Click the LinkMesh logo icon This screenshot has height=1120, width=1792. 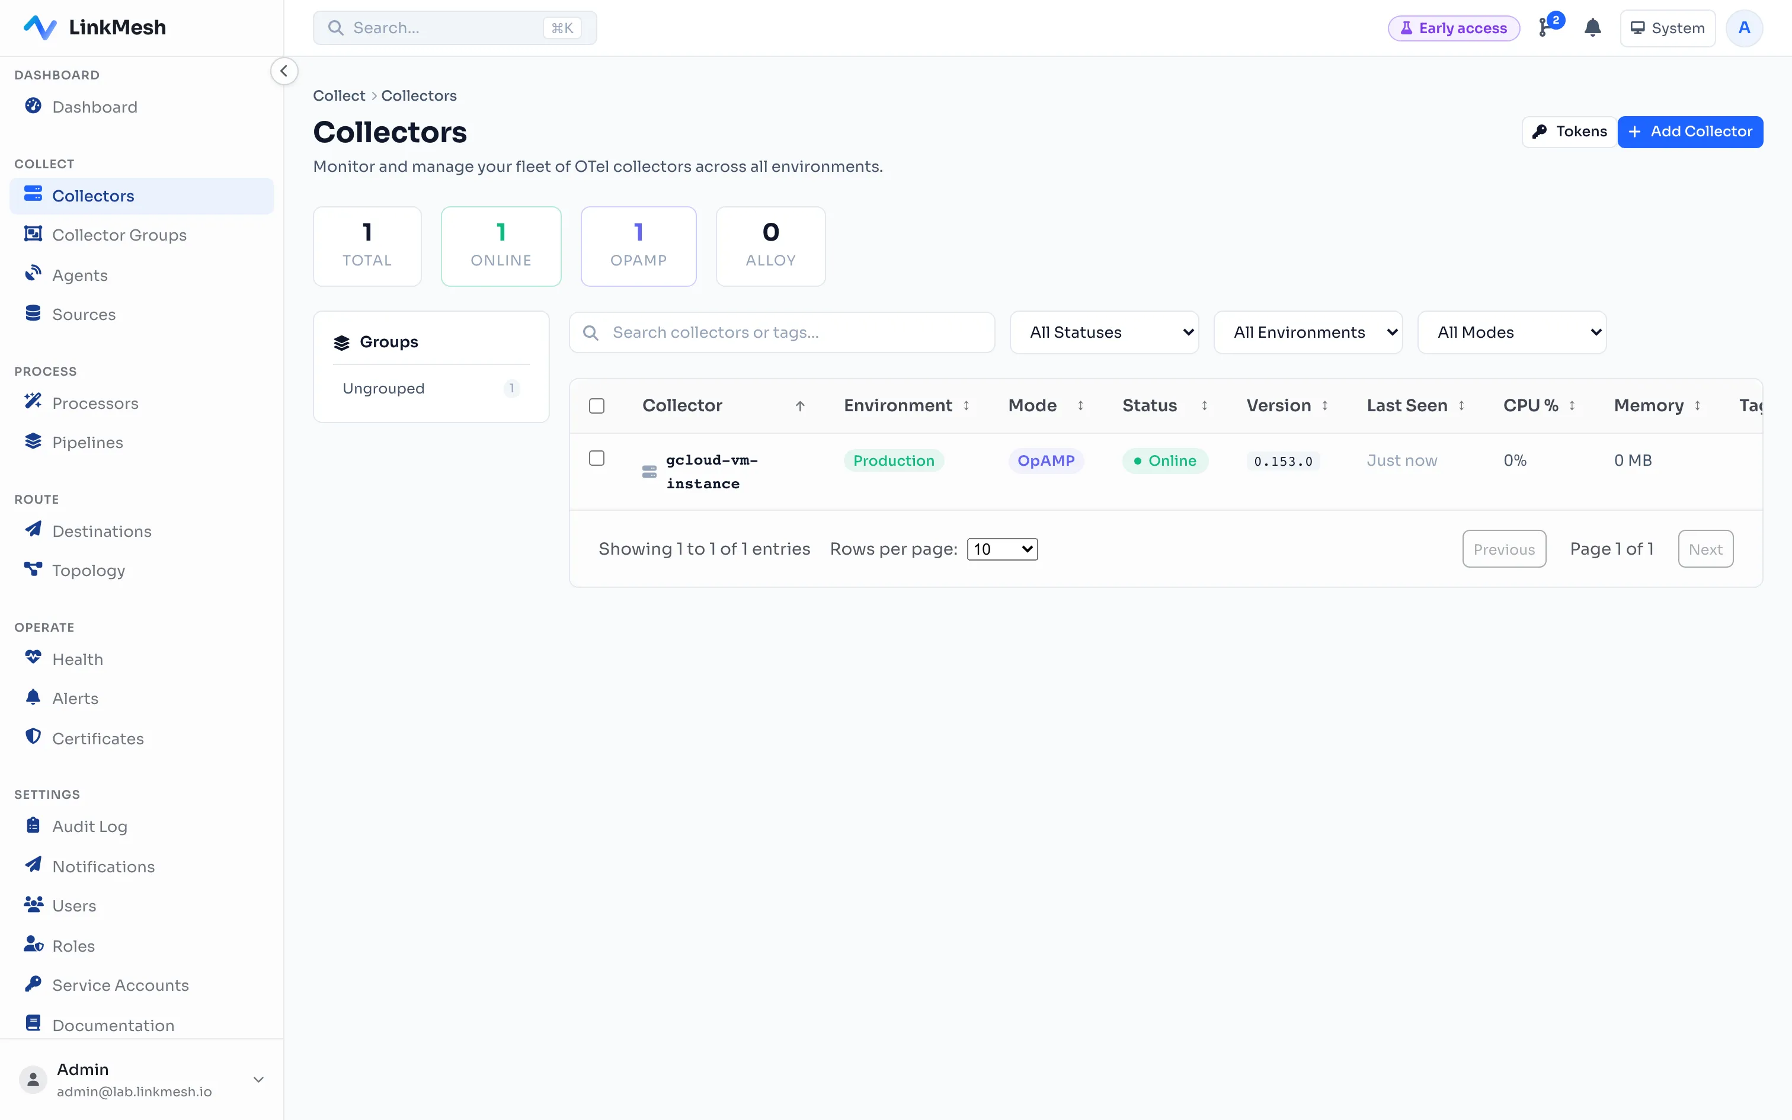[x=40, y=27]
